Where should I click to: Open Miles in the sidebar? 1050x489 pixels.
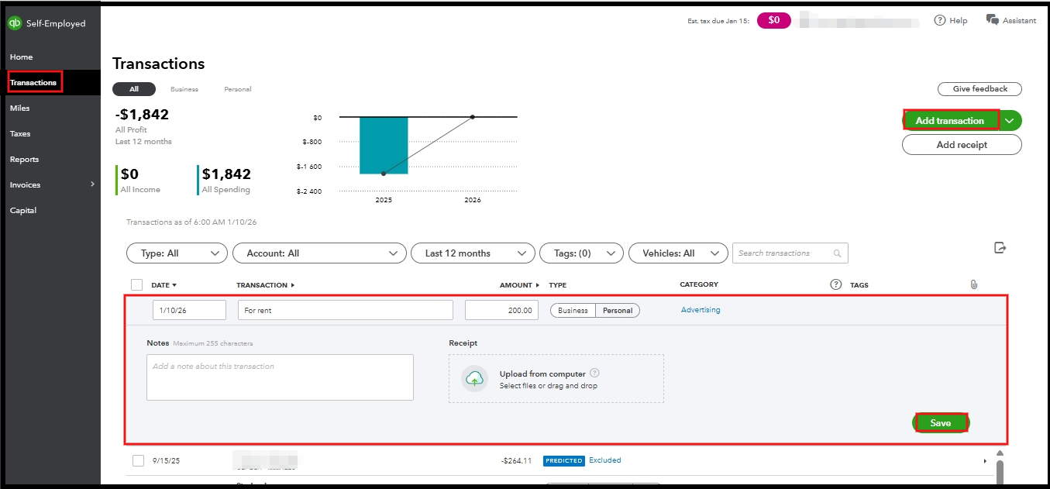(20, 108)
